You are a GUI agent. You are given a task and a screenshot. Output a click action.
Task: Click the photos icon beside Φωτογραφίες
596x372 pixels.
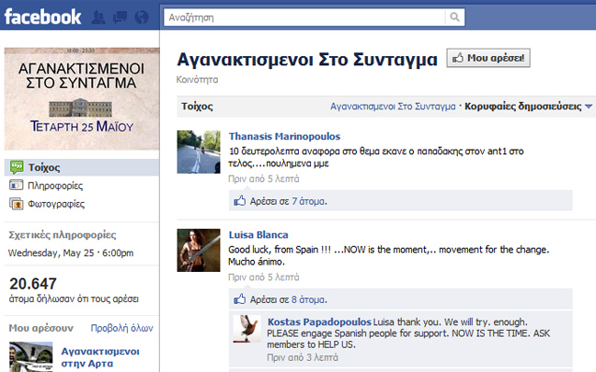16,204
